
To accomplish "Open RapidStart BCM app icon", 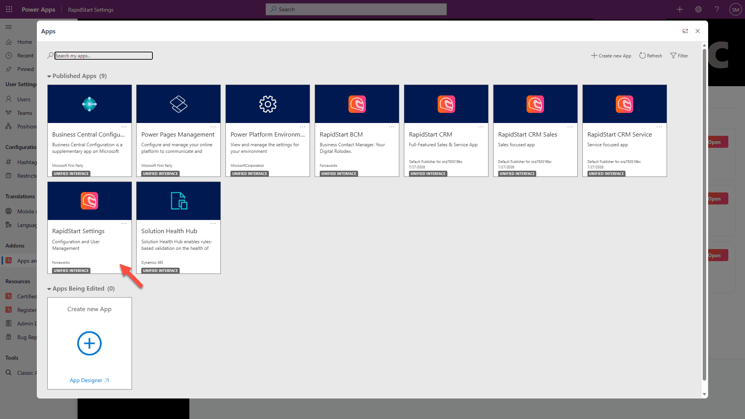I will [x=357, y=104].
